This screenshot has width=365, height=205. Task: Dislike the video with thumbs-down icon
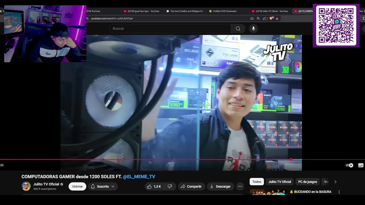pos(170,186)
